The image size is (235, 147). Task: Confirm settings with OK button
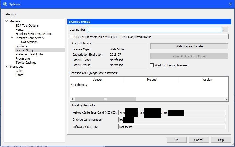pos(176,140)
